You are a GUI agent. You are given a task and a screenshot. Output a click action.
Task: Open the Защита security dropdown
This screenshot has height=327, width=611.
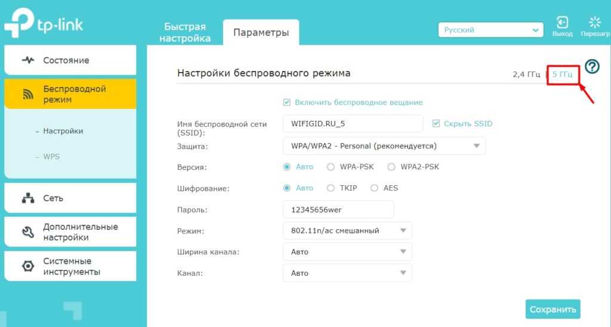click(384, 146)
